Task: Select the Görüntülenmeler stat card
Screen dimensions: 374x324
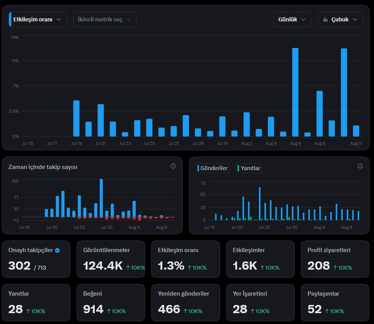Action: point(111,259)
